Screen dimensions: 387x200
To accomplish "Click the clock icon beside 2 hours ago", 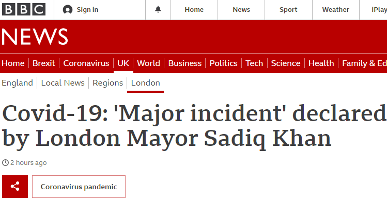I will [5, 162].
